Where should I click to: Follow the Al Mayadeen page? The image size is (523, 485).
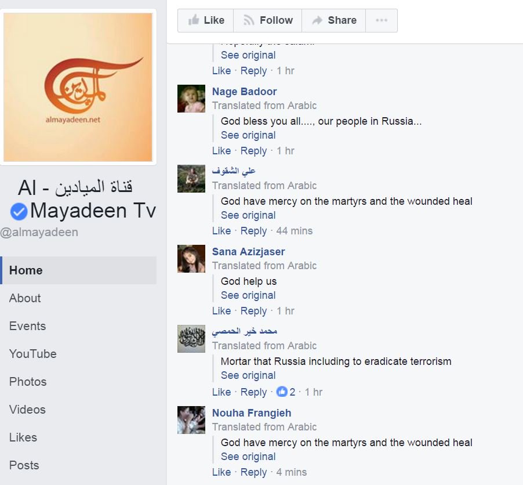pos(267,20)
